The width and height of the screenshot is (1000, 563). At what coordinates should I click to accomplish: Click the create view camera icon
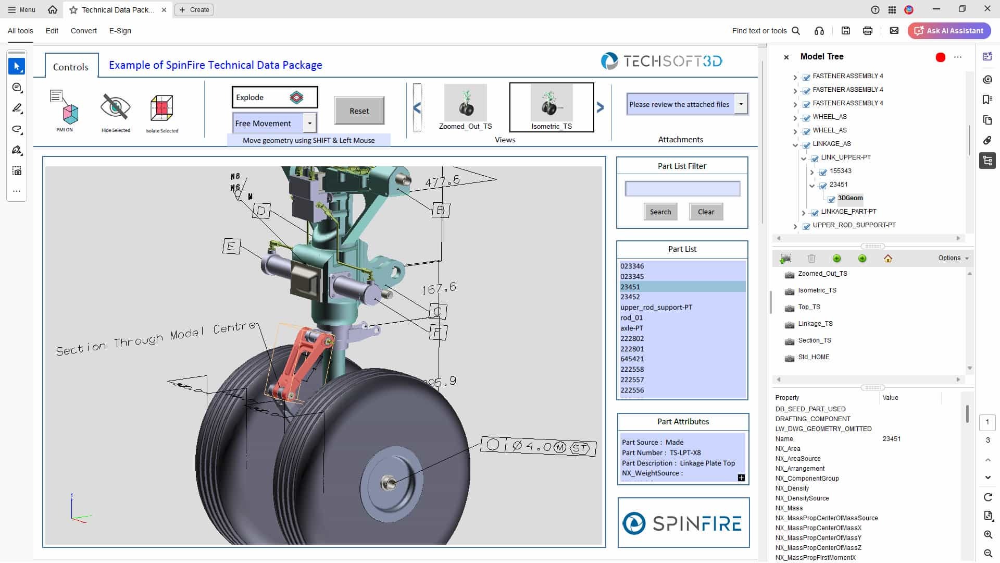(785, 259)
